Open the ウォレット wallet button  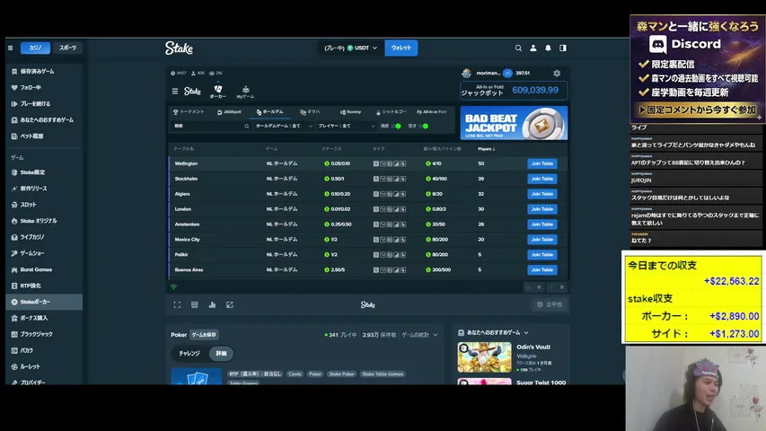pyautogui.click(x=401, y=48)
